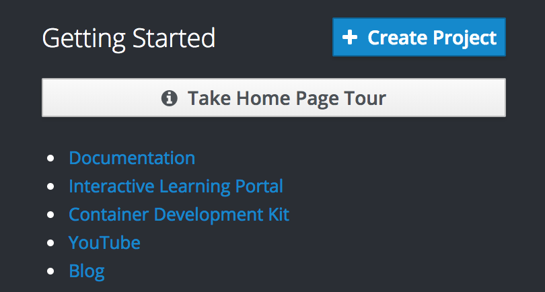Click the word Started in the heading
The image size is (545, 292).
coord(174,38)
